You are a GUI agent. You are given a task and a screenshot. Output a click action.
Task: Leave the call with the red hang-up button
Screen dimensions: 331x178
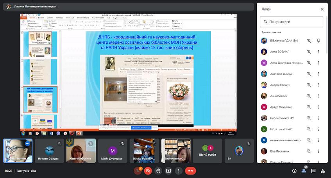pyautogui.click(x=190, y=171)
